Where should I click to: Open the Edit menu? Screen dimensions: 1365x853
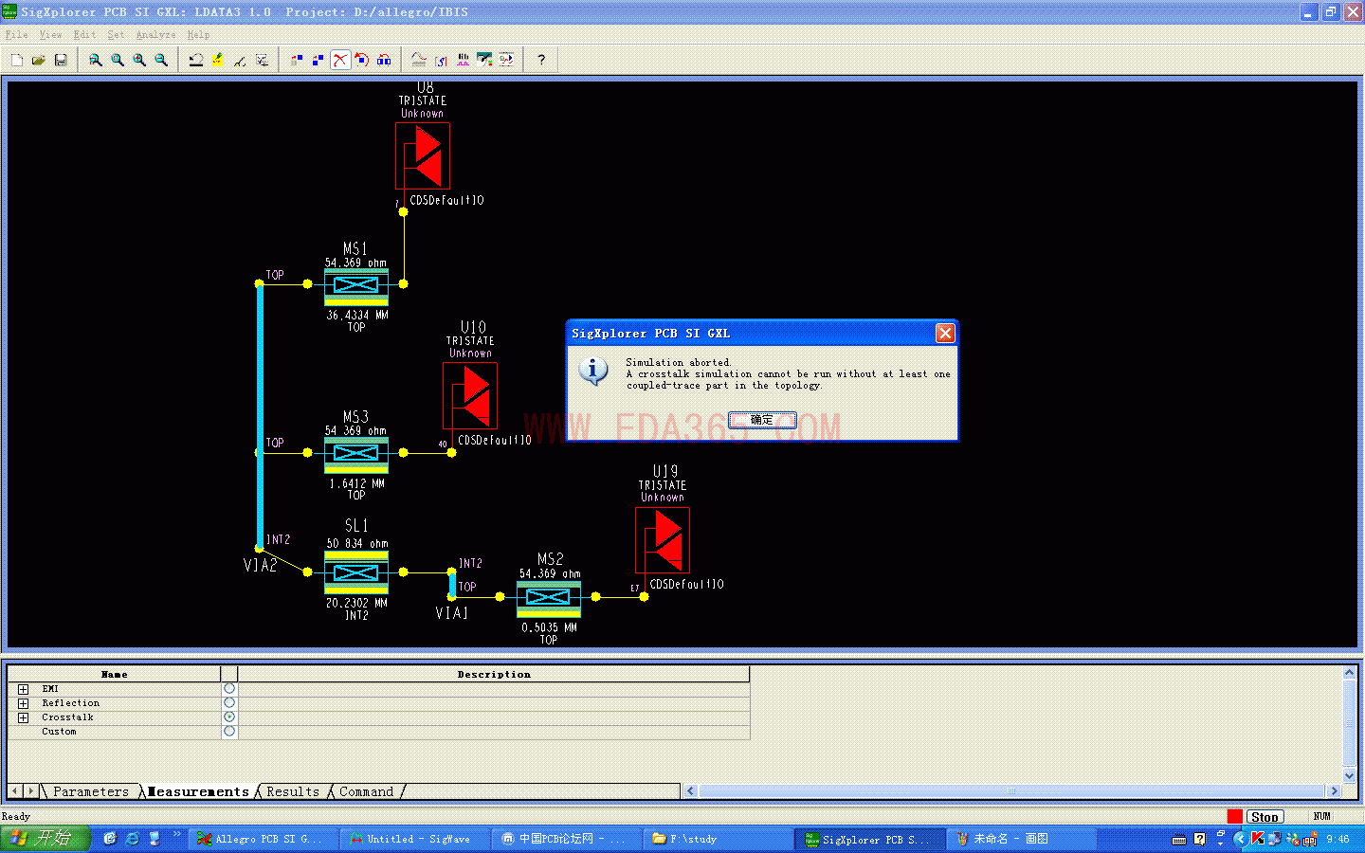(x=84, y=34)
